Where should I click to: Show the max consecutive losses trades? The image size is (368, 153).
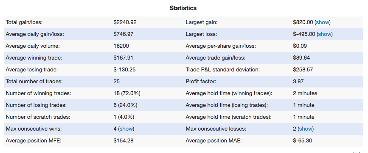click(x=306, y=129)
